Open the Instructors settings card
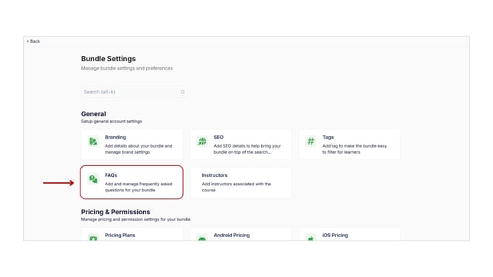This screenshot has height=277, width=493. tap(241, 182)
